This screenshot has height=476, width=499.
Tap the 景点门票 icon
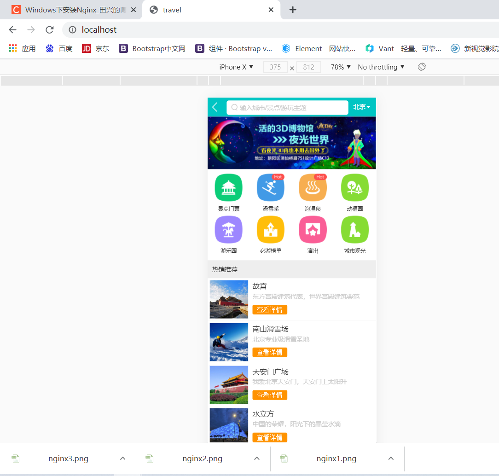pyautogui.click(x=228, y=187)
